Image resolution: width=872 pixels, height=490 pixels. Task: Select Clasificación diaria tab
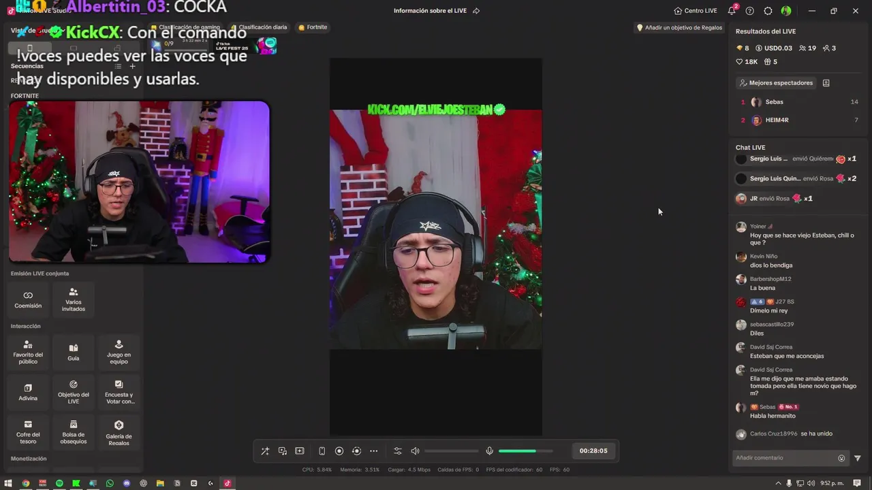click(258, 27)
